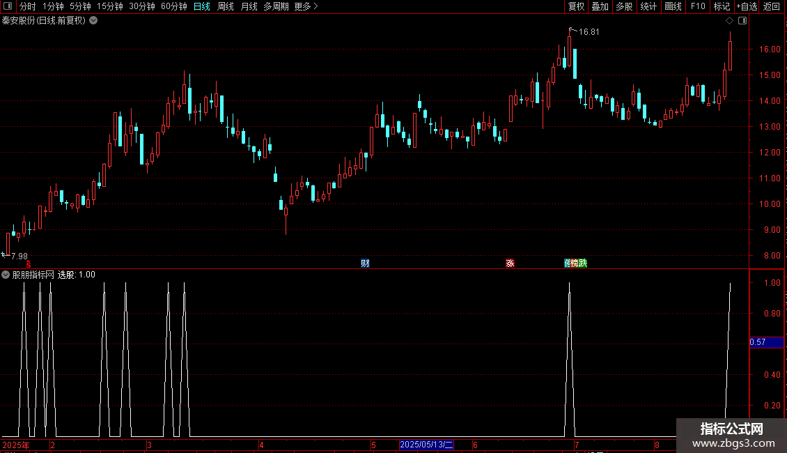Image resolution: width=787 pixels, height=453 pixels.
Task: Click the 2025年 label on time axis
Action: (x=16, y=445)
